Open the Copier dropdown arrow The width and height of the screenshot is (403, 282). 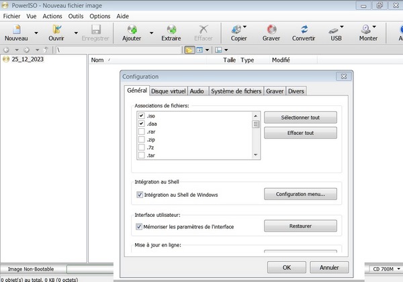244,26
